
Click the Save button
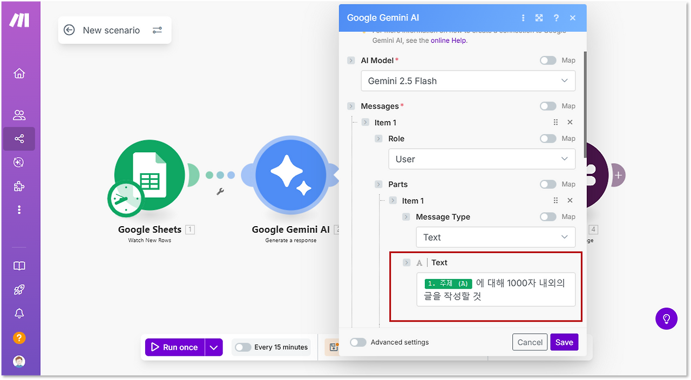pyautogui.click(x=564, y=342)
